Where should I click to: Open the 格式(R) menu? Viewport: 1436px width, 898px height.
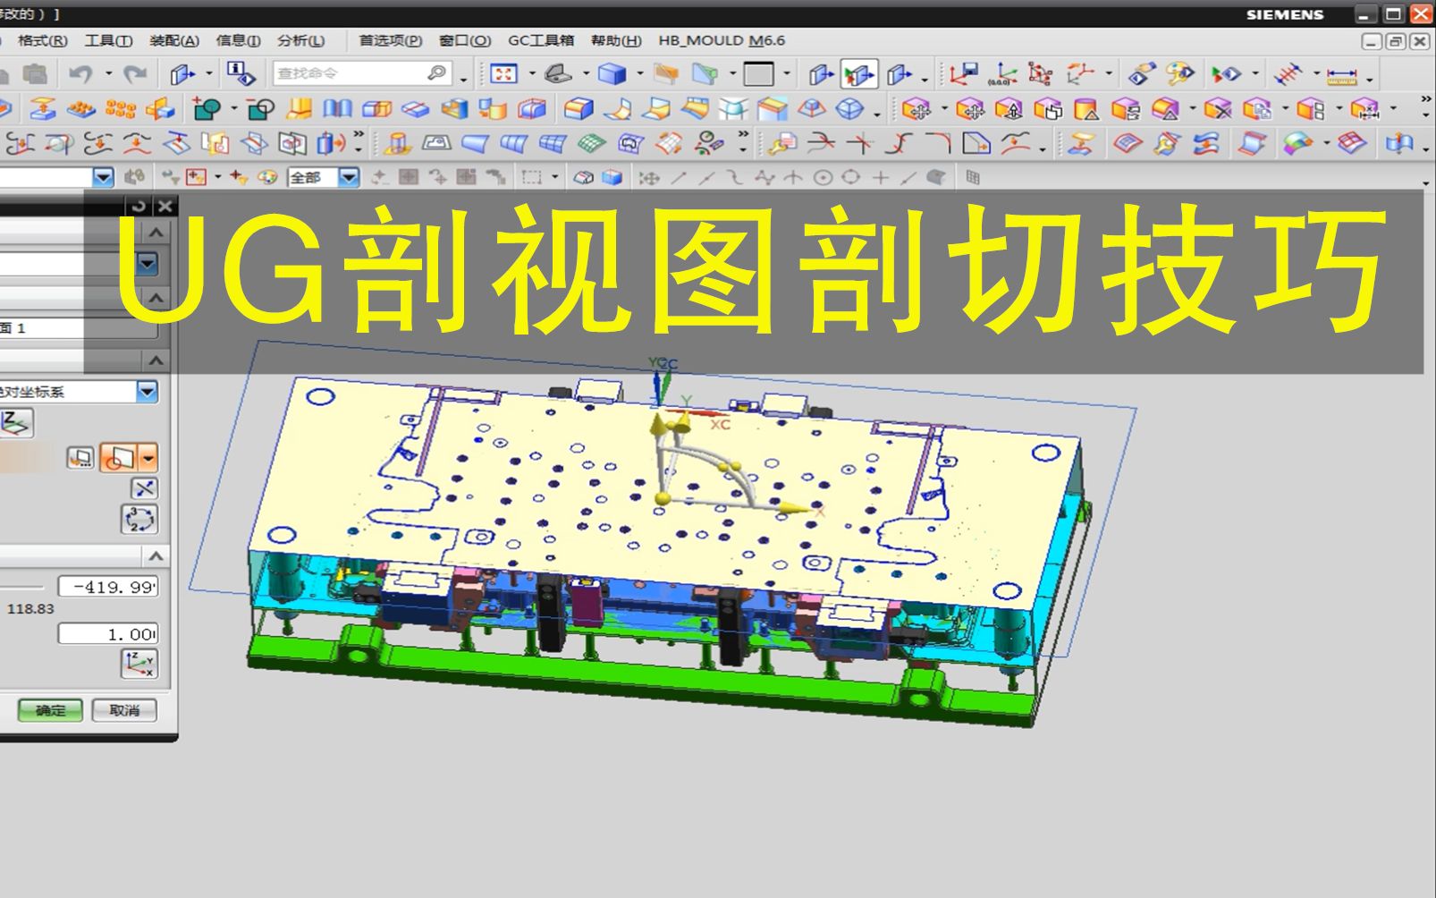click(x=43, y=40)
